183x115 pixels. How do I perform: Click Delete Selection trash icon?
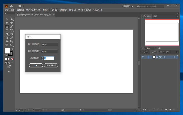174,109
